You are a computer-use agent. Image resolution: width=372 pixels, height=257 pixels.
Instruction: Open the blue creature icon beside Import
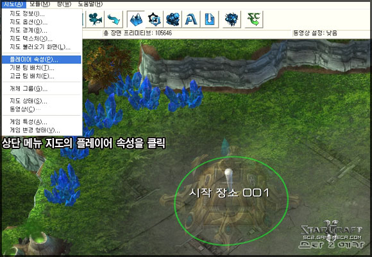point(232,19)
